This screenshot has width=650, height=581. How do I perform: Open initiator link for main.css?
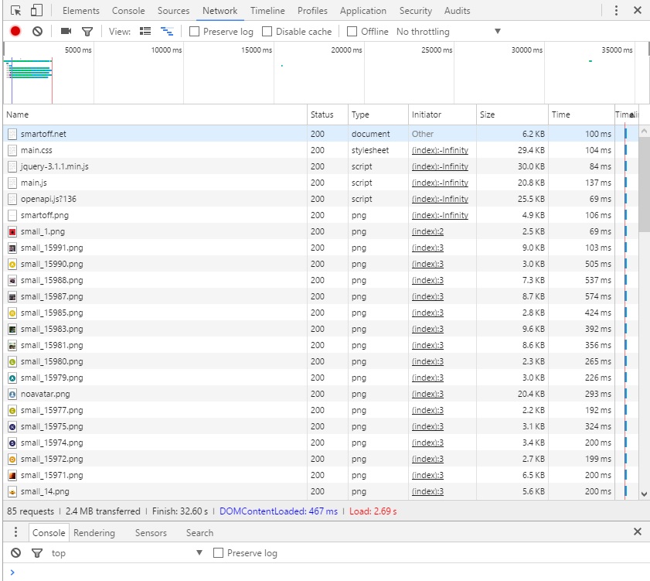click(x=440, y=150)
